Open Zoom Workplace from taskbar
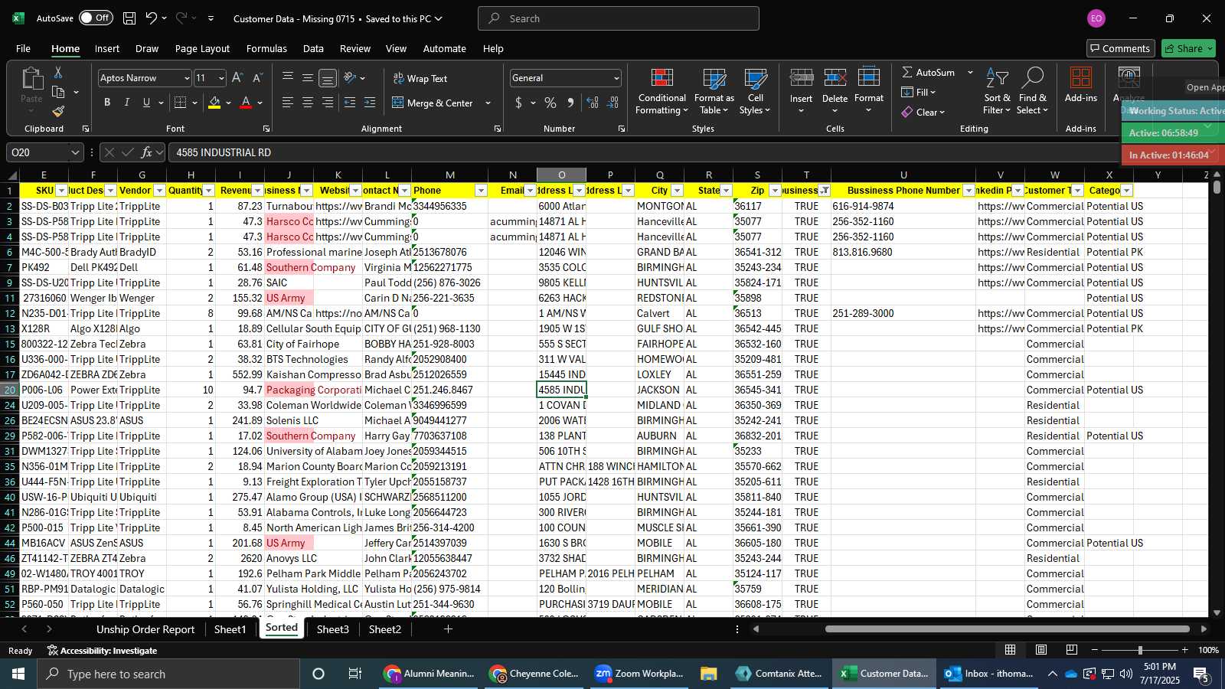This screenshot has height=689, width=1225. pos(639,674)
